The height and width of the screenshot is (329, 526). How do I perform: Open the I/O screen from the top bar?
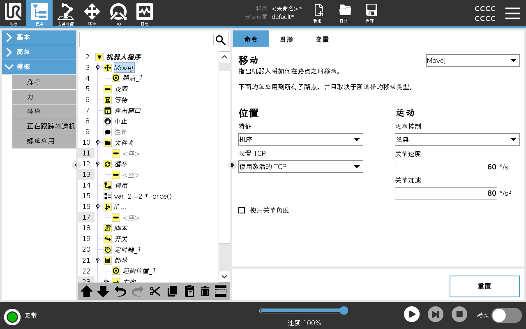pyautogui.click(x=118, y=13)
